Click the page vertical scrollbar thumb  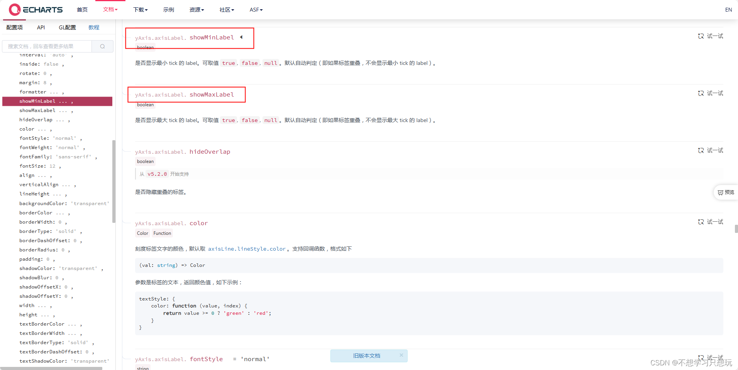736,229
